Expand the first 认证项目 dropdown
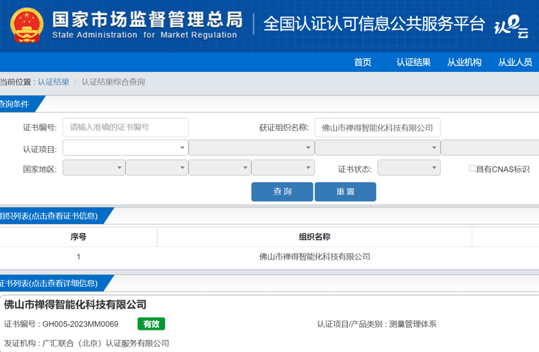The image size is (539, 352). pyautogui.click(x=125, y=147)
